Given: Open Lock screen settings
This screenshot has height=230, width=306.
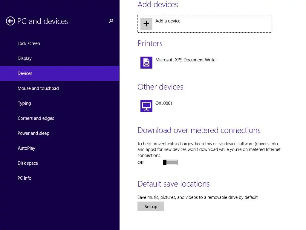Looking at the screenshot, I should pos(29,43).
